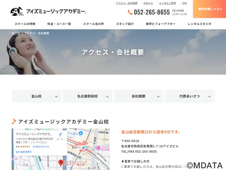Select レンタルスタジオ in the navigation
This screenshot has width=226, height=170.
(x=199, y=24)
